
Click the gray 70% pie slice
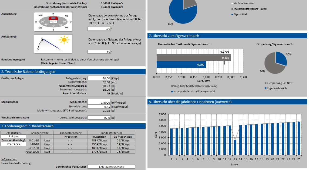271,65
